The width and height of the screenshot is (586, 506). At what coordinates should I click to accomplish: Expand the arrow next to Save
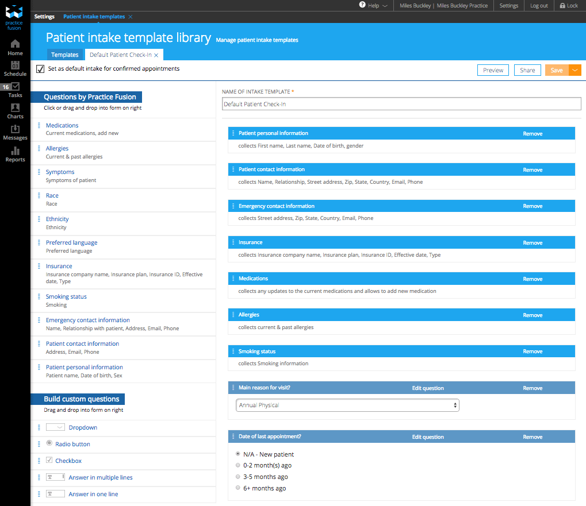[x=575, y=70]
